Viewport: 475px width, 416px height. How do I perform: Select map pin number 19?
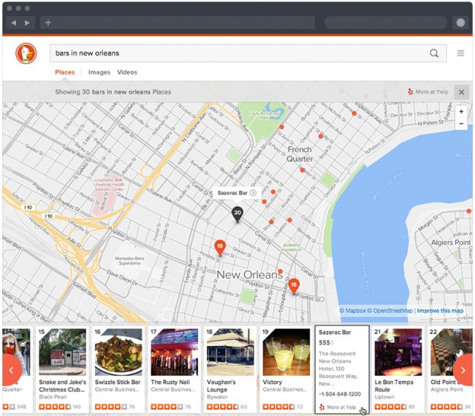tap(220, 248)
